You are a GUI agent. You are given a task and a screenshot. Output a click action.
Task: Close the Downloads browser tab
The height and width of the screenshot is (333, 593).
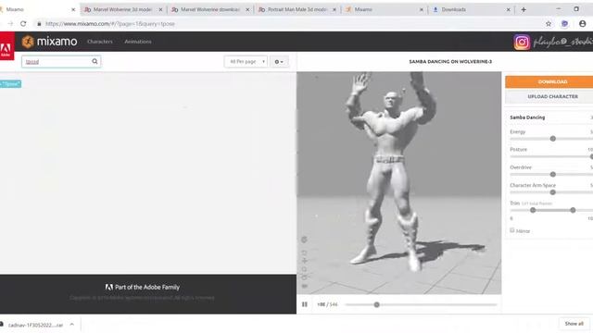point(509,10)
